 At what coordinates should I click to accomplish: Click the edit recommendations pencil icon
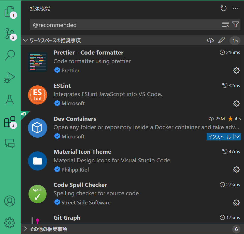point(221,40)
